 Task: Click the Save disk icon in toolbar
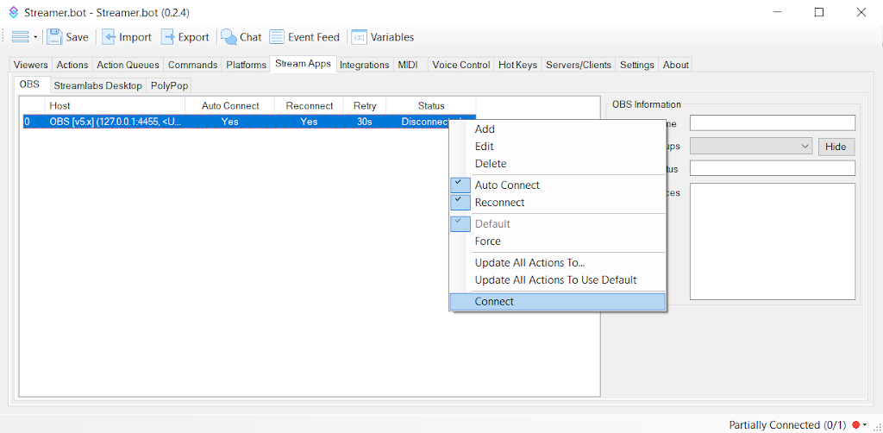click(55, 37)
